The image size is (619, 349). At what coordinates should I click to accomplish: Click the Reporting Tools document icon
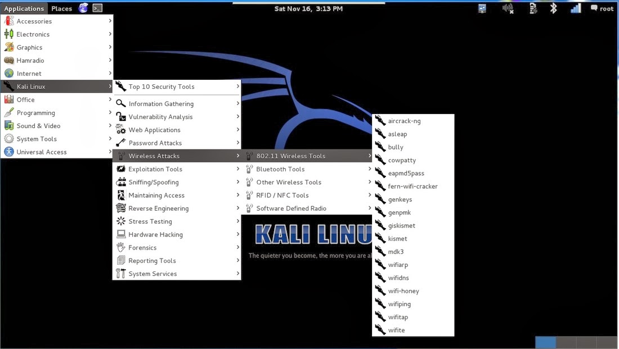[121, 260]
